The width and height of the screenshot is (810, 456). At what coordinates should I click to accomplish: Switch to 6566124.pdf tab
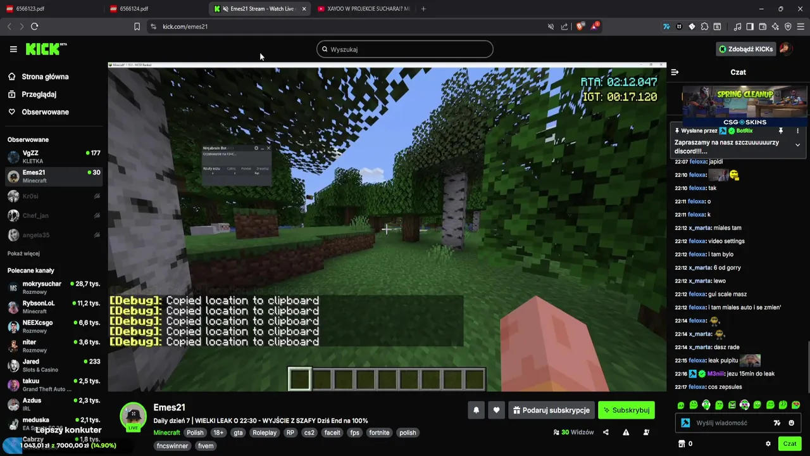click(154, 9)
